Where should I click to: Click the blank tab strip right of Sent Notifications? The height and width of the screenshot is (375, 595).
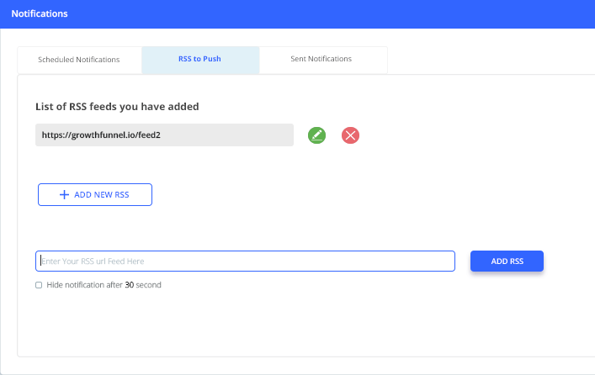488,60
